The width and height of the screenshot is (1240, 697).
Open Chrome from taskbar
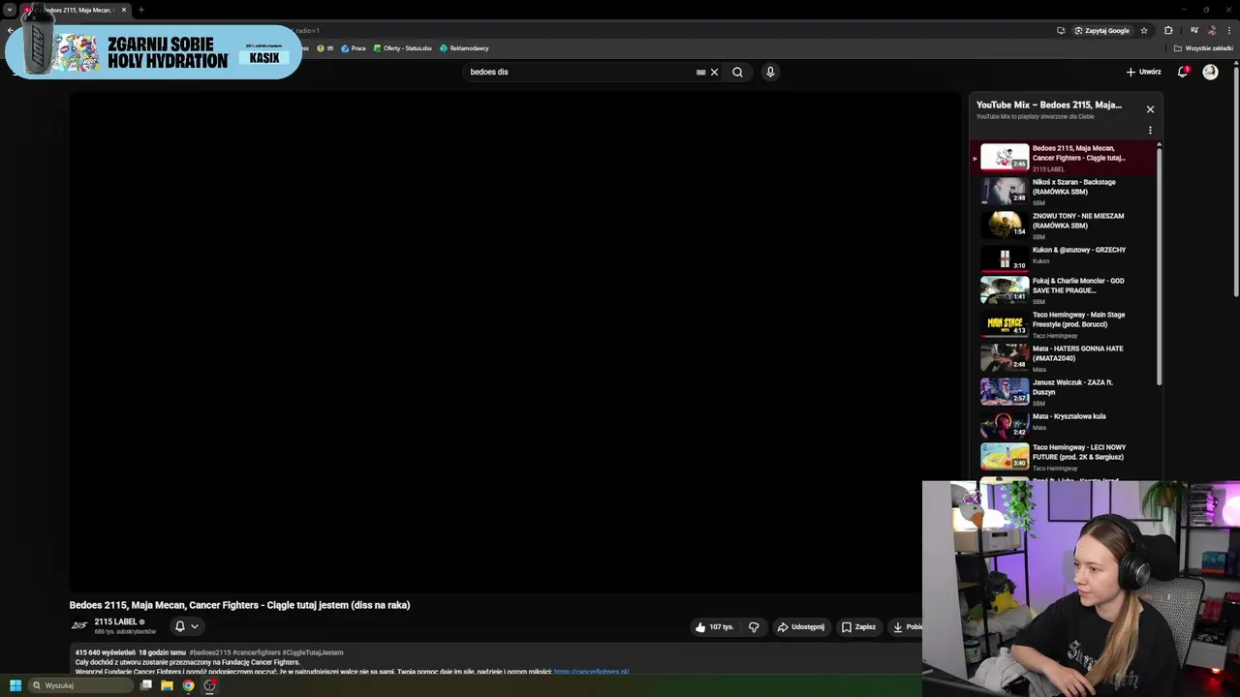(x=188, y=685)
